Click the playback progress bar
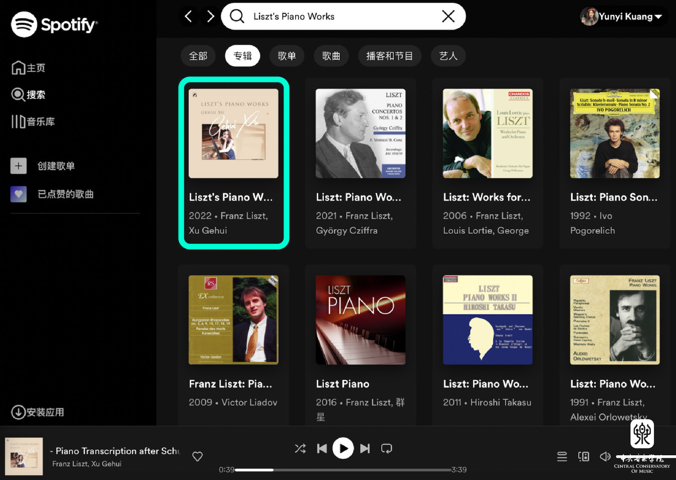676x480 pixels. click(x=343, y=470)
